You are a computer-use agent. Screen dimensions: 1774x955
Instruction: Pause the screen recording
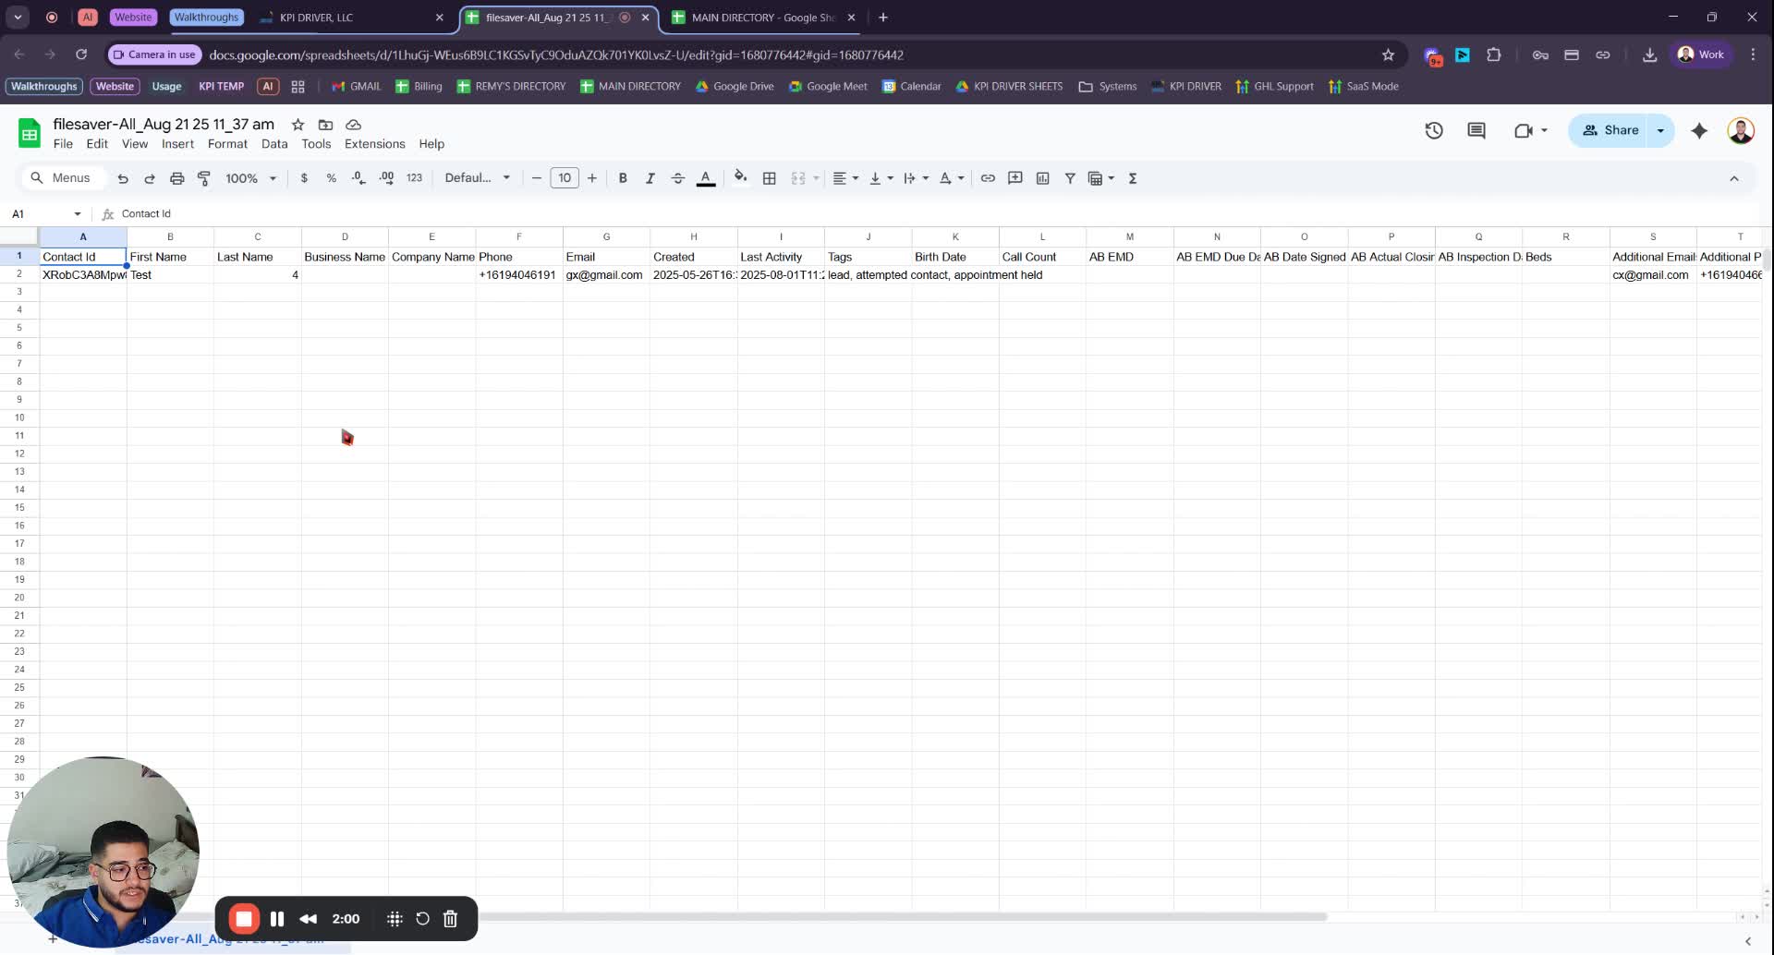(277, 919)
